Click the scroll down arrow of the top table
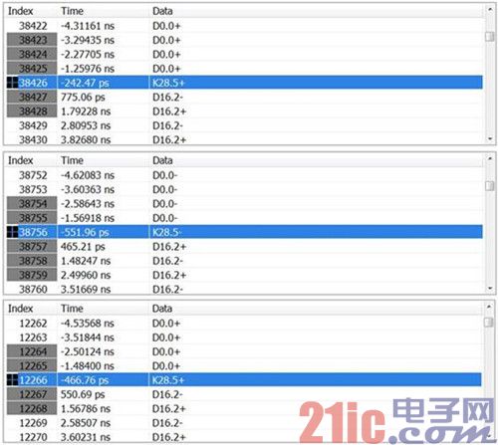 [x=490, y=139]
